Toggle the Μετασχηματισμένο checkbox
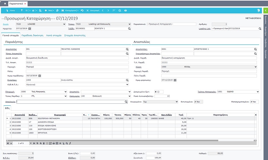Screen dimensions: 268x160 pyautogui.click(x=251, y=102)
